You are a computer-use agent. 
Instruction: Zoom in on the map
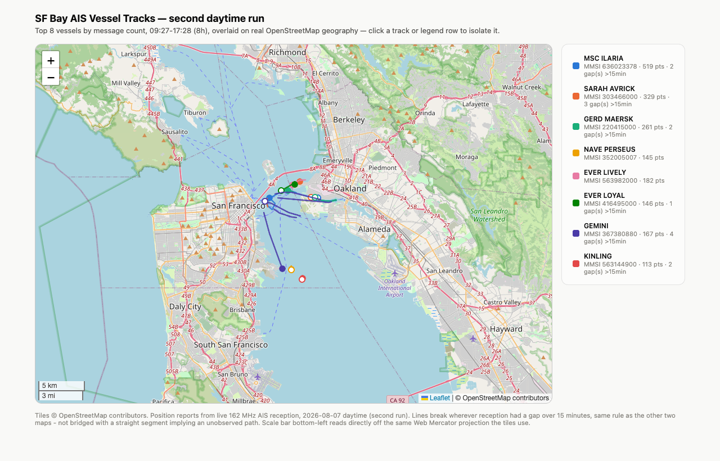coord(51,61)
